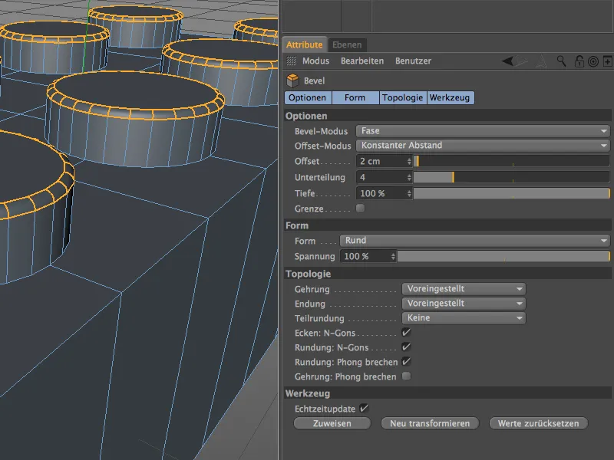The height and width of the screenshot is (460, 614).
Task: Open Teilrundung dropdown showing Keine
Action: [x=464, y=317]
